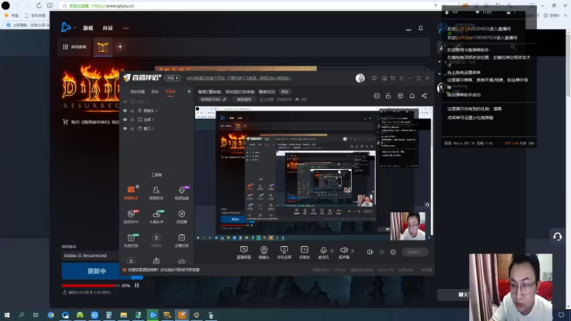
Task: Add a game tab with Battle.net plus button
Action: click(120, 47)
